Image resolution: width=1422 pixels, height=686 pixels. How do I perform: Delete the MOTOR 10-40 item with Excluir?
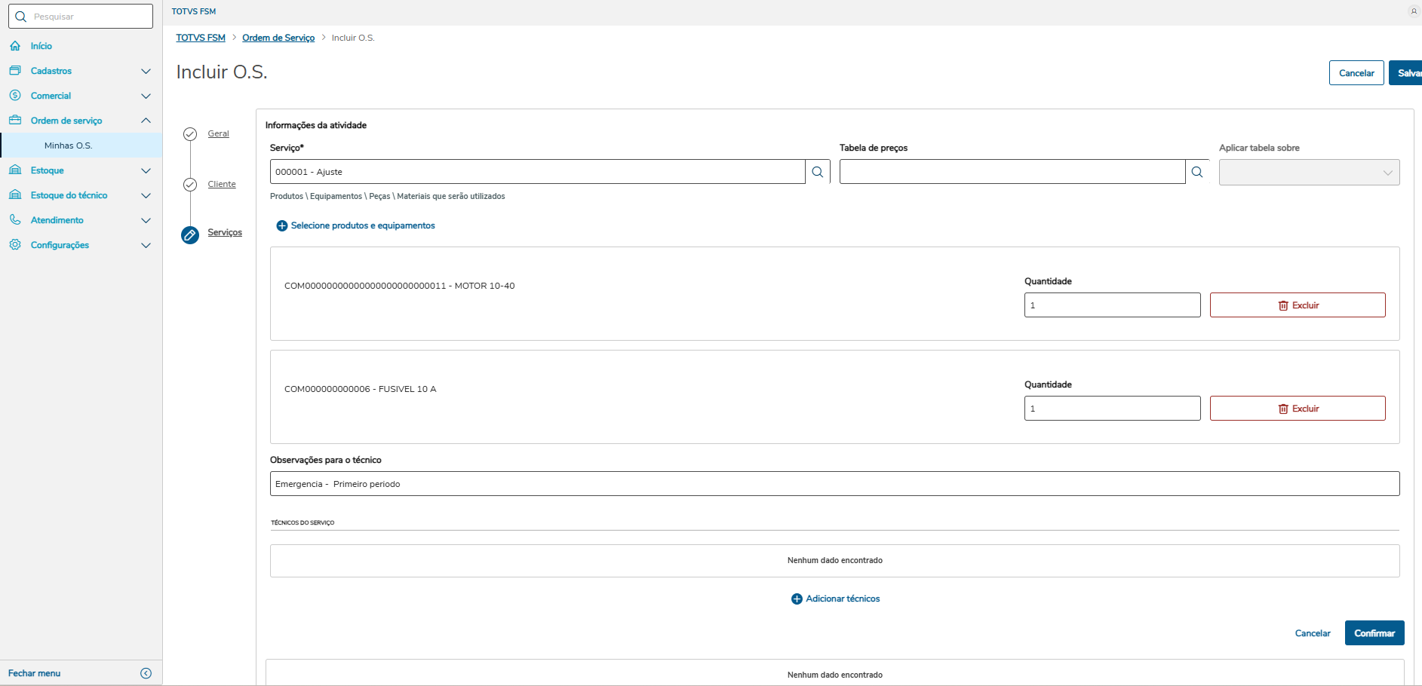click(1298, 305)
